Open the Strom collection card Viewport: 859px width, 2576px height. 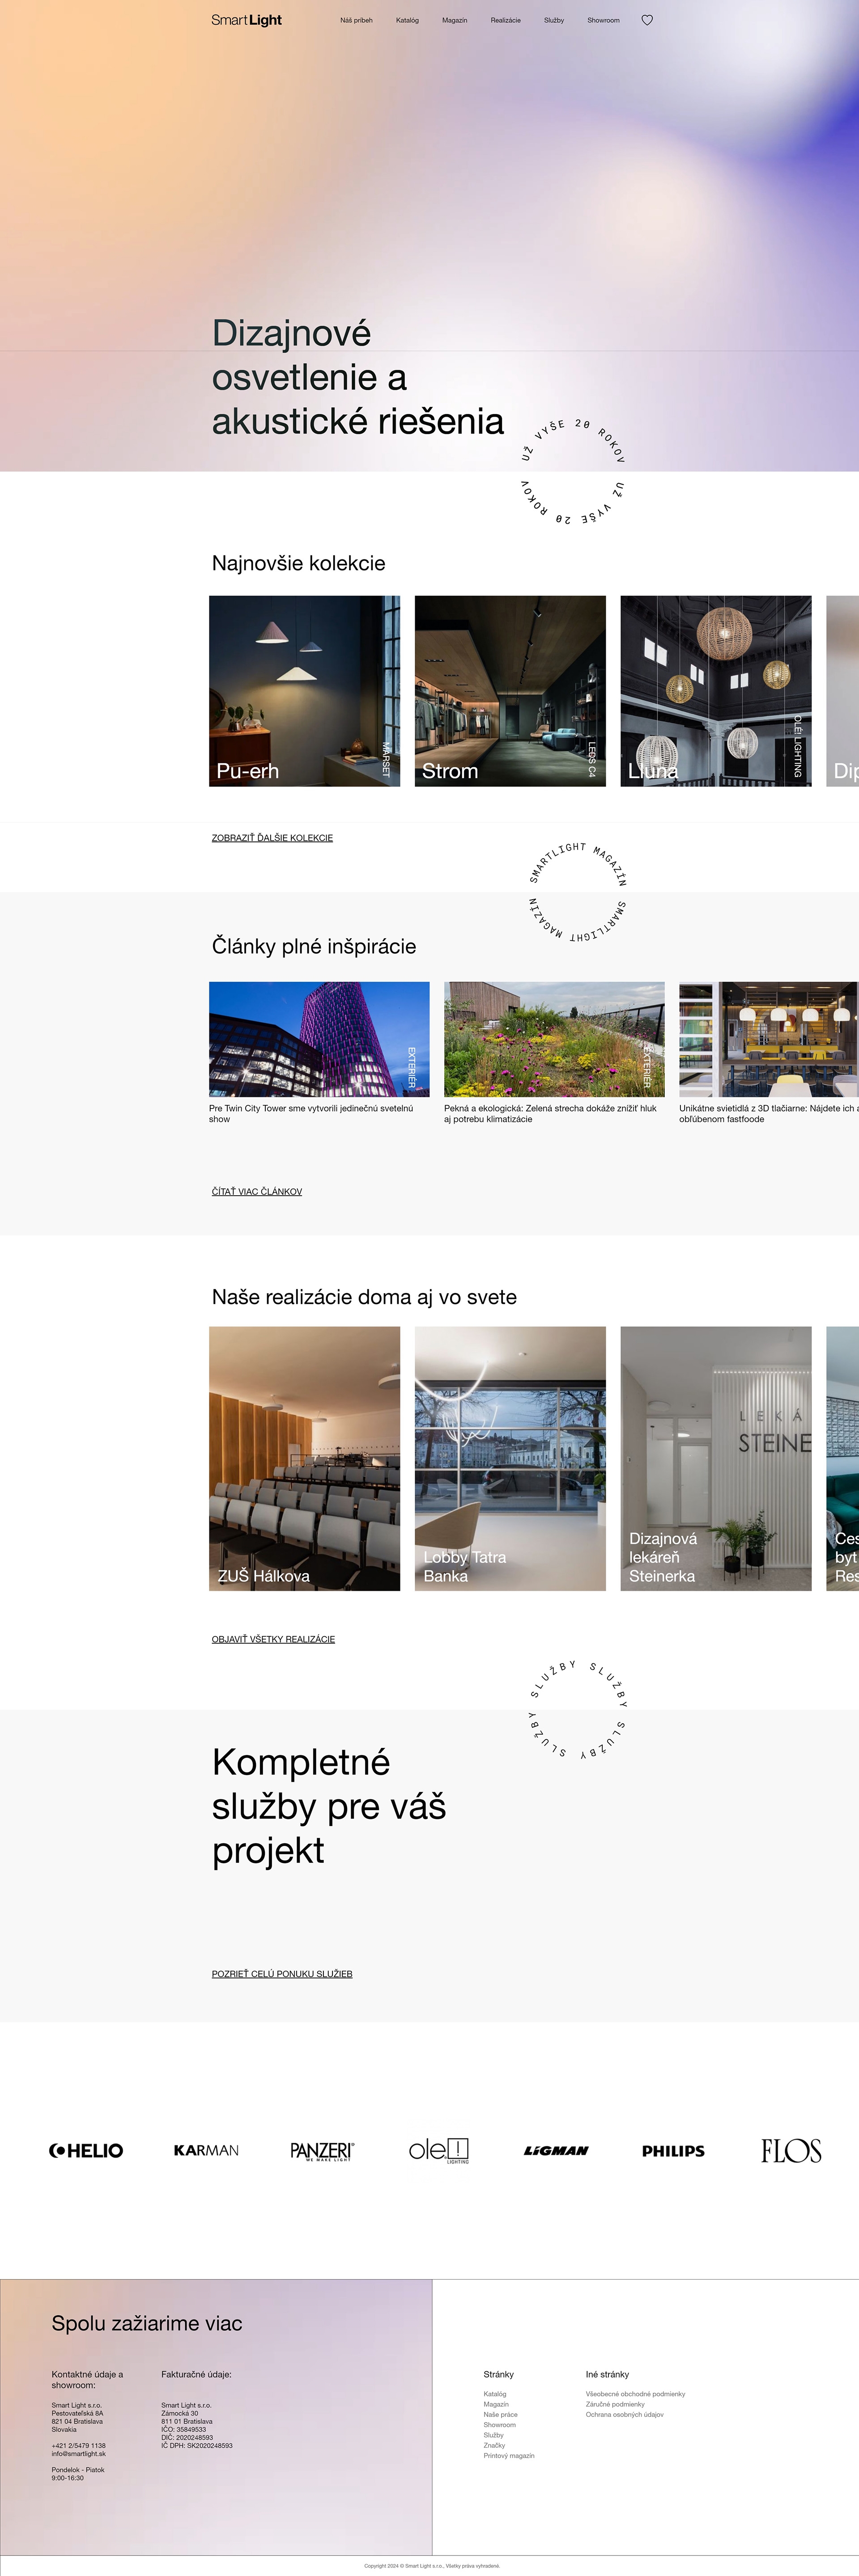(x=510, y=691)
